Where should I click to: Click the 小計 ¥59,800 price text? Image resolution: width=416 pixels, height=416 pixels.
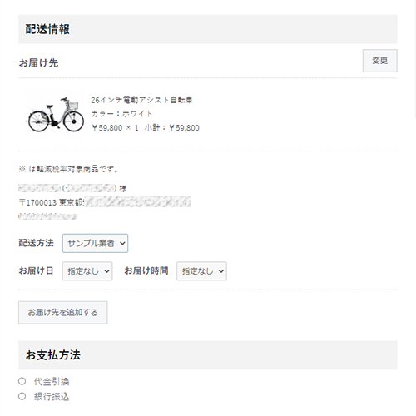[172, 128]
